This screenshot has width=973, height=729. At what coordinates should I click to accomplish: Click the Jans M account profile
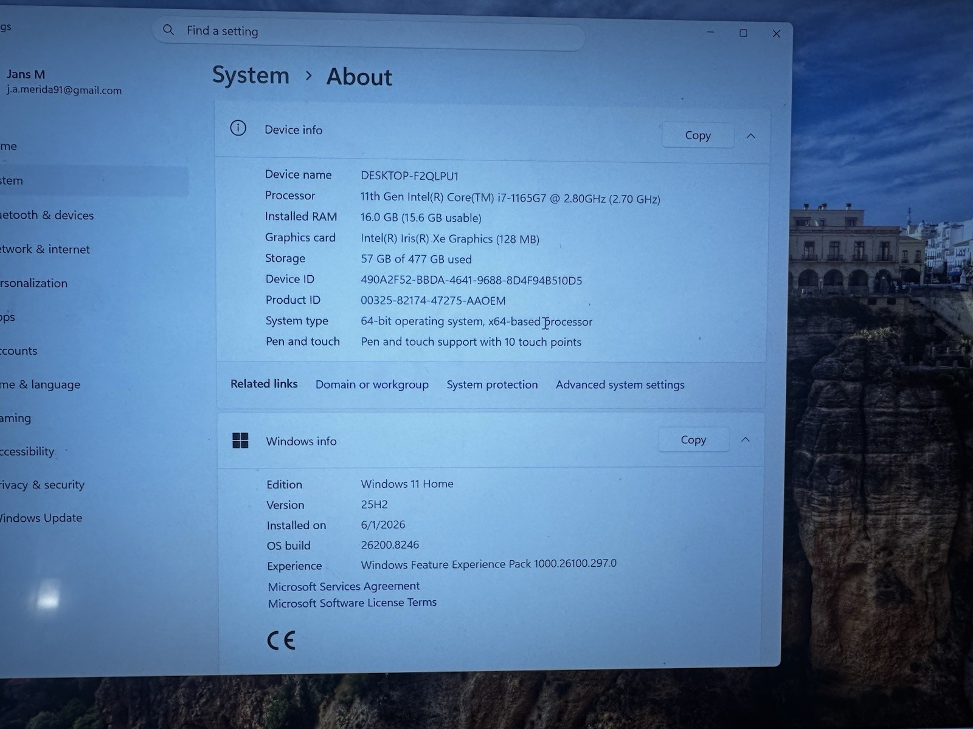(x=26, y=74)
